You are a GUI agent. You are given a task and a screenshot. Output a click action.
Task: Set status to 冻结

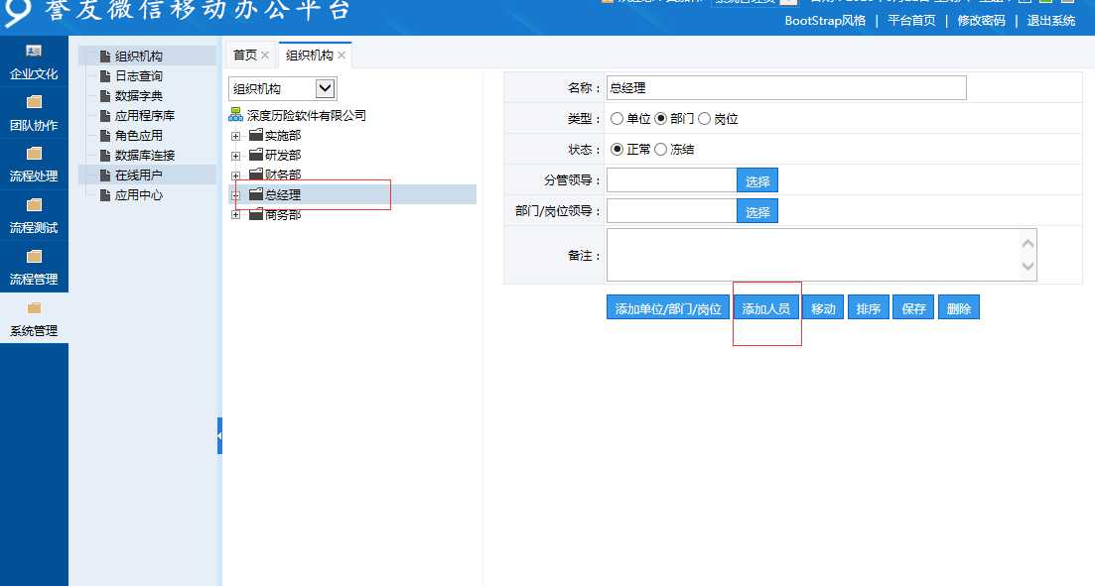click(660, 150)
